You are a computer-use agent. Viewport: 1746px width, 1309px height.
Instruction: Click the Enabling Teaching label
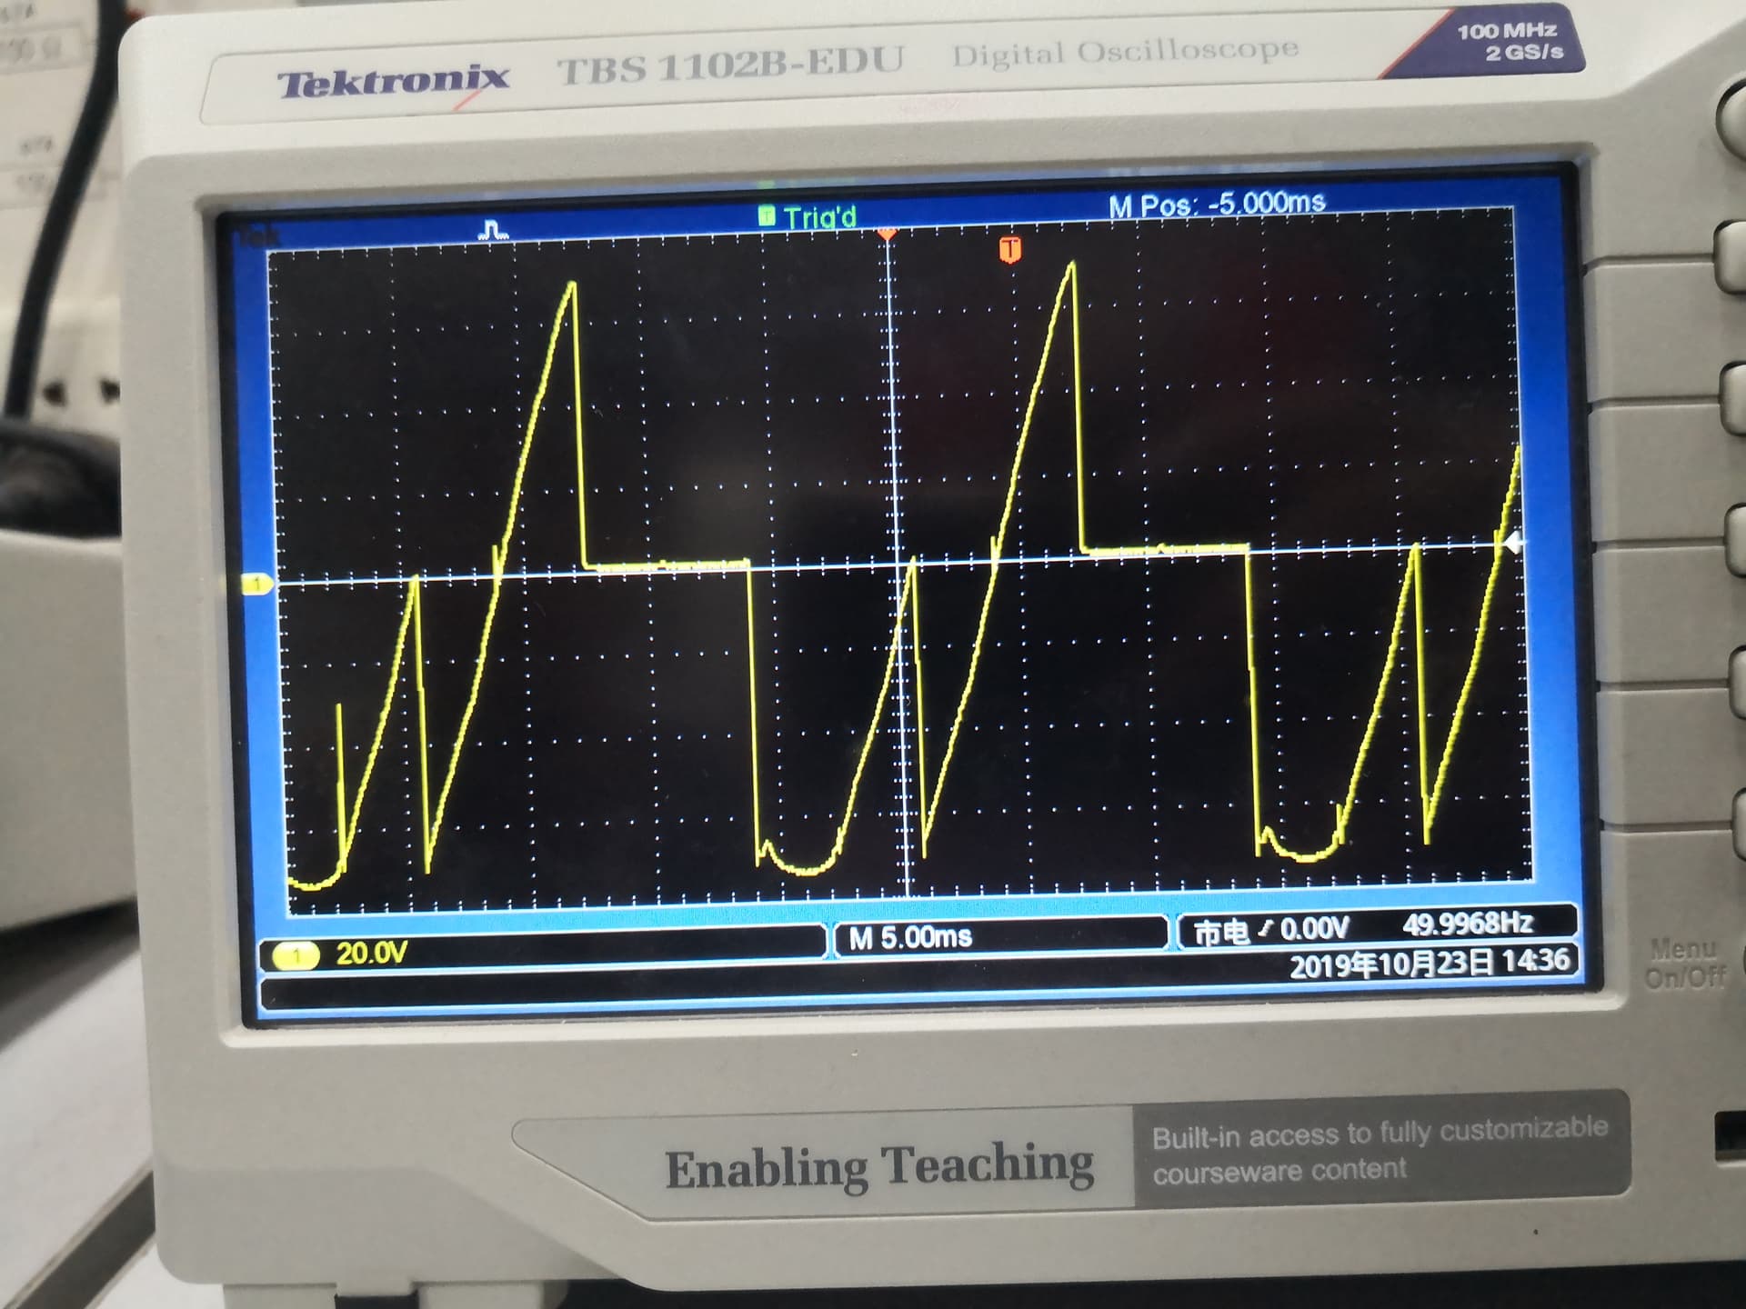[879, 1166]
